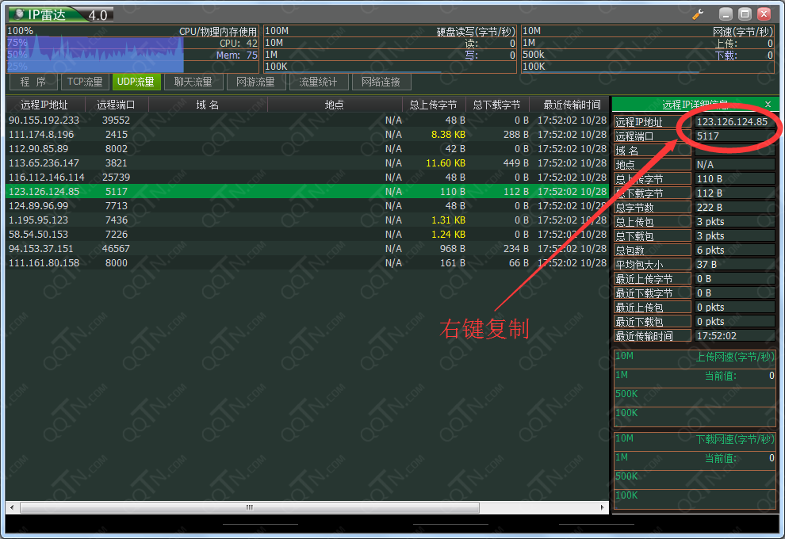Click port 39552 cell
This screenshot has width=785, height=539.
coord(116,120)
